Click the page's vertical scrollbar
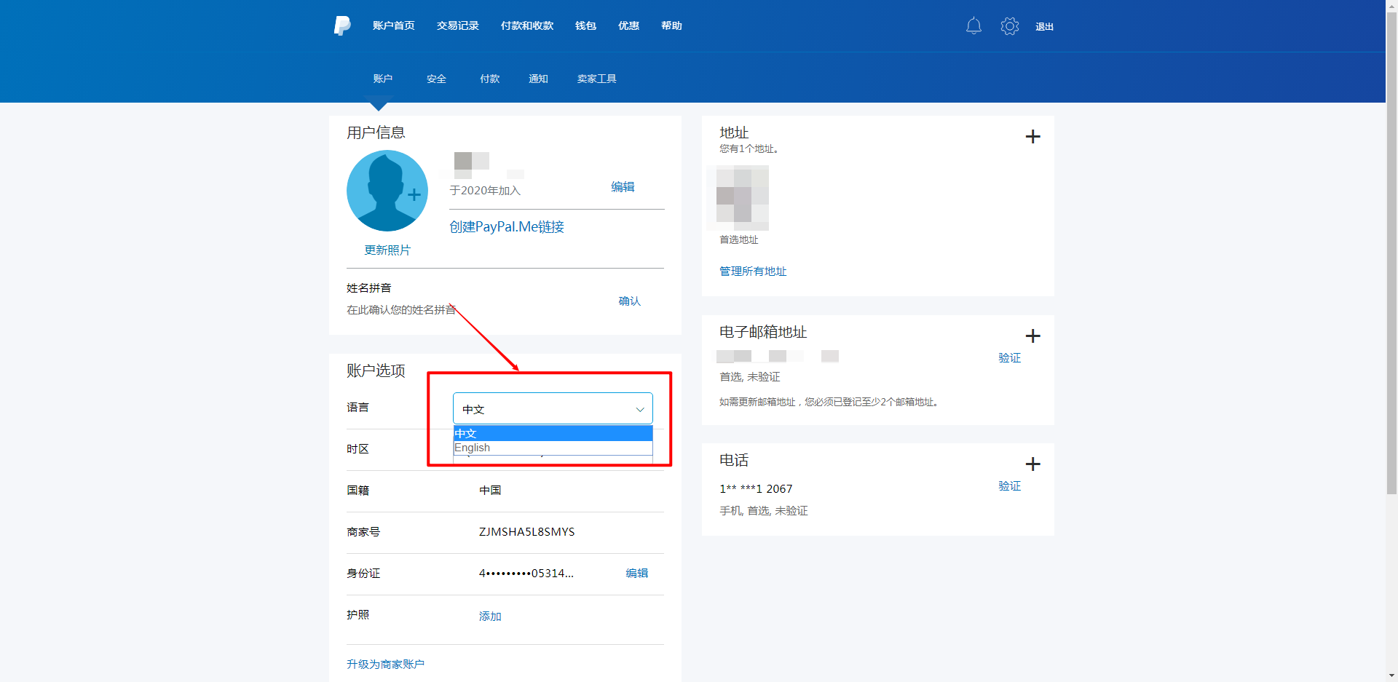The width and height of the screenshot is (1398, 682). point(1391,291)
